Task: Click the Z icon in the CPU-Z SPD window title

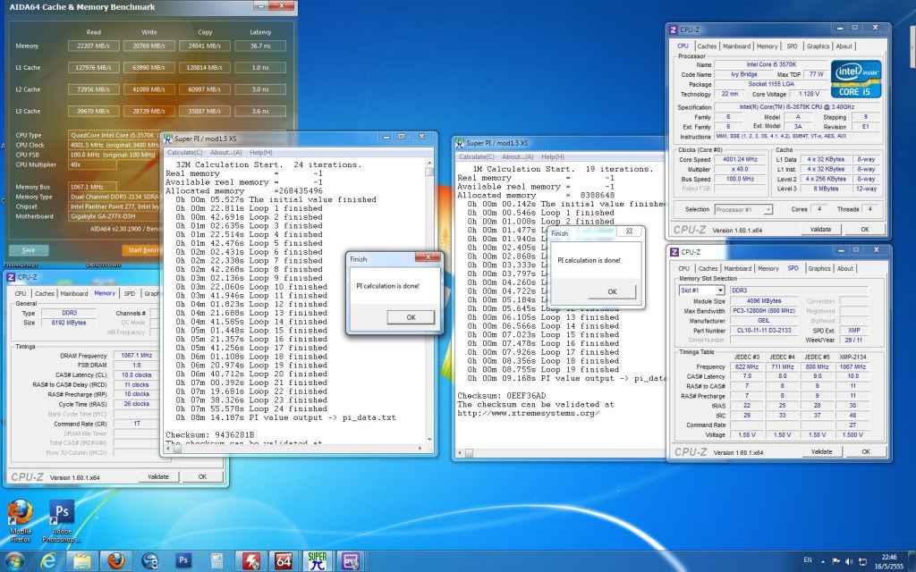Action: coord(674,252)
